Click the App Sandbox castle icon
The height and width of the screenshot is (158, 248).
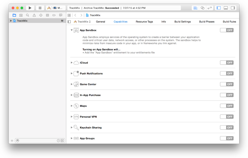76,30
